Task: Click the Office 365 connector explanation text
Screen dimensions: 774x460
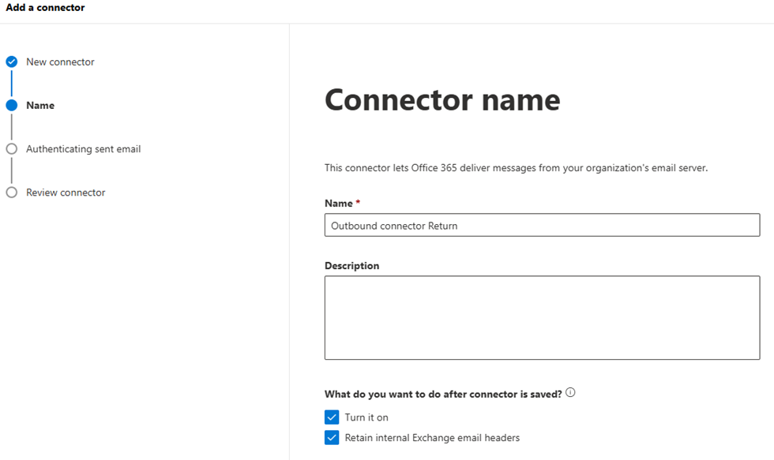Action: (516, 168)
